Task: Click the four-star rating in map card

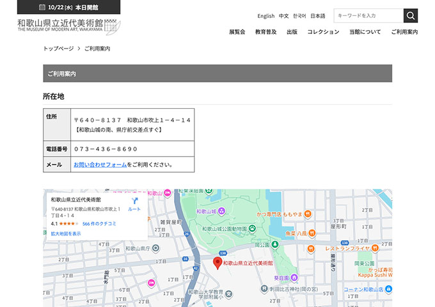Action: pos(68,223)
